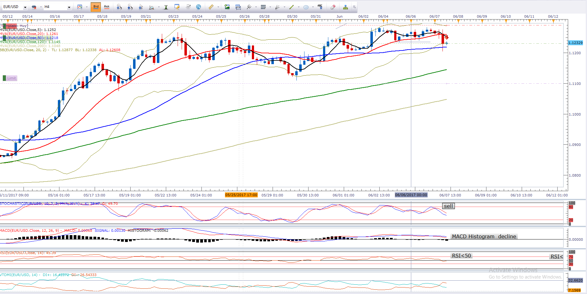
Task: Expand the chart type dropdown arrow
Action: pos(87,7)
